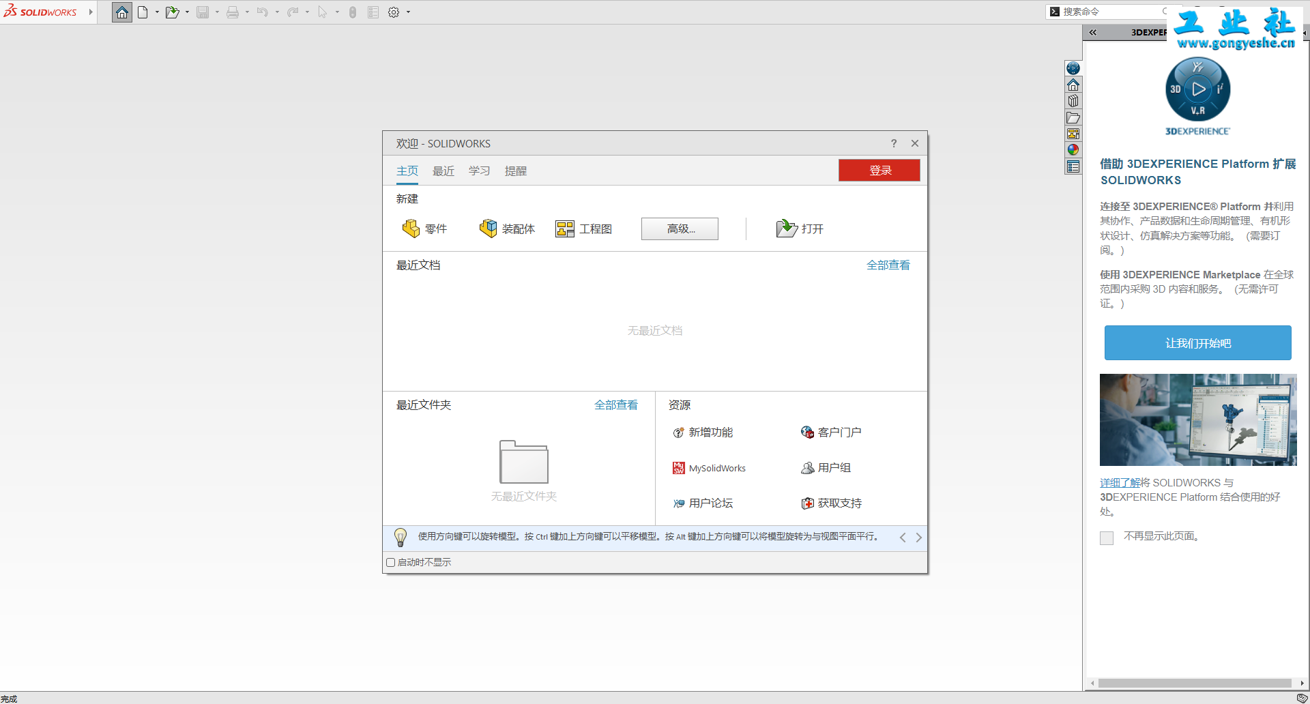Open the MySolidWorks resource link
The image size is (1310, 704).
(x=709, y=468)
